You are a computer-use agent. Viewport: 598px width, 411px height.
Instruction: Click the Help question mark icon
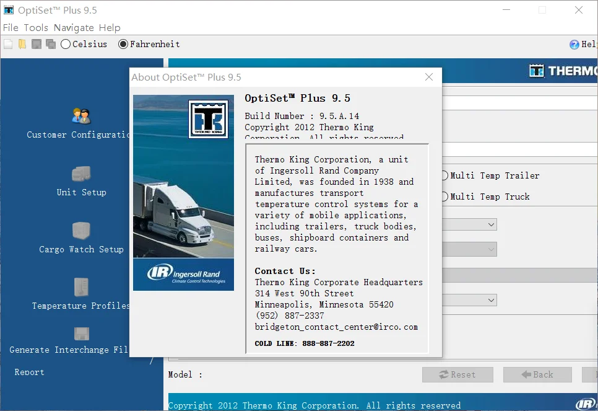coord(574,45)
